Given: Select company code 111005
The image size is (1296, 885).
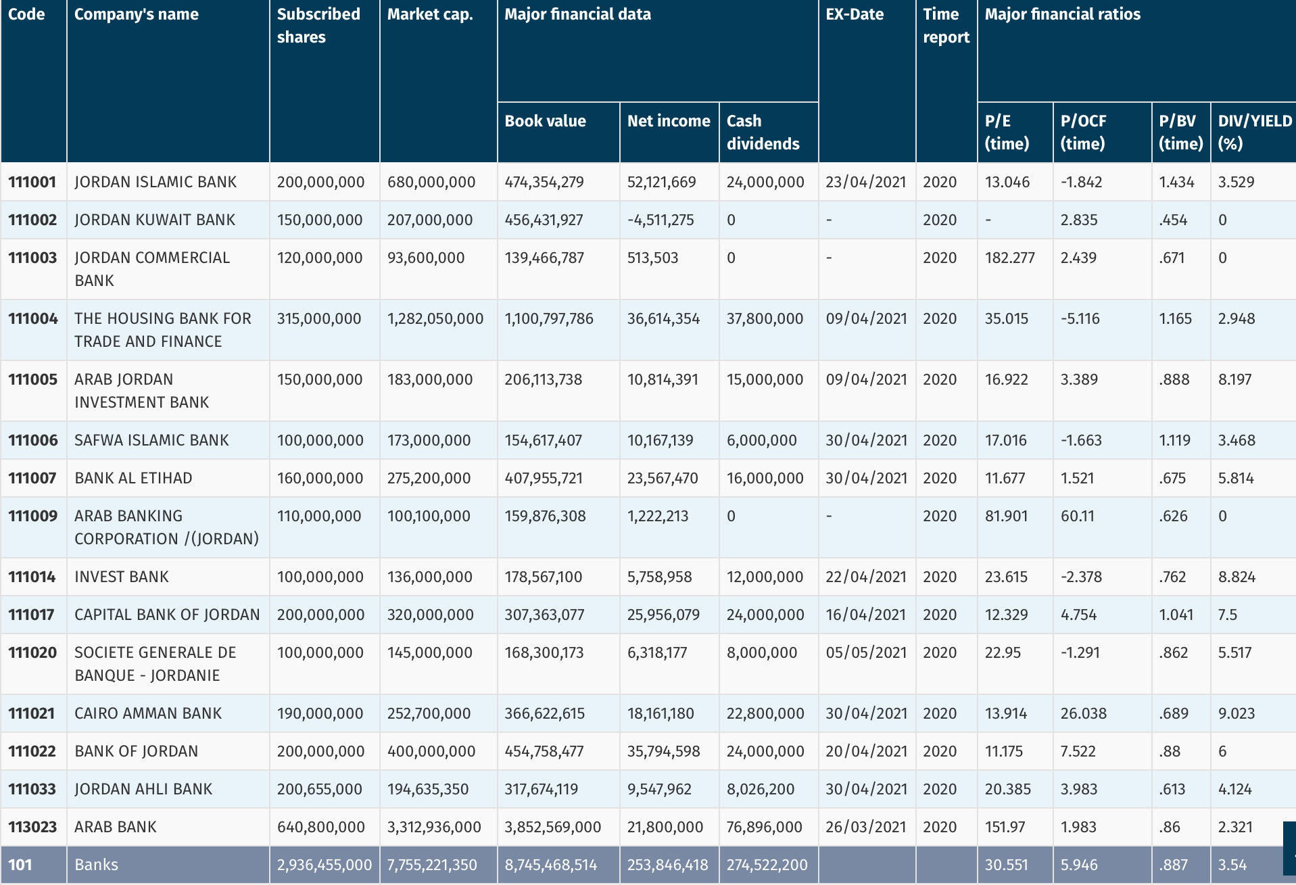Looking at the screenshot, I should pyautogui.click(x=32, y=379).
